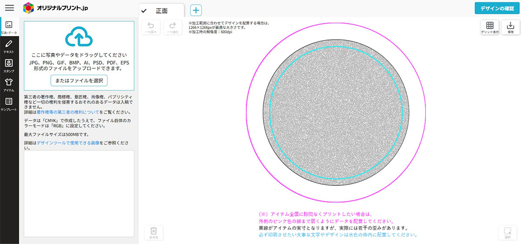Select the テキスト pen tool
The height and width of the screenshot is (244, 521).
[9, 46]
